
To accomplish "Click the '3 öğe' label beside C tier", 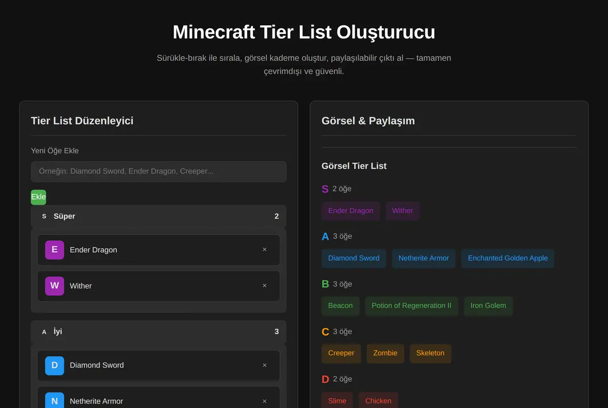I will (343, 332).
